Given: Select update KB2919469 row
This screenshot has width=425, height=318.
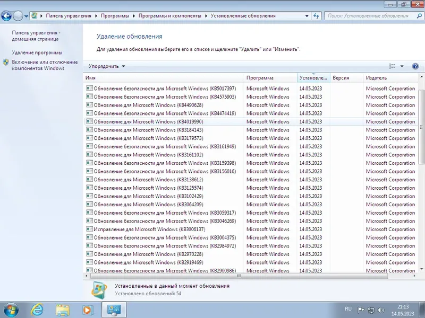Looking at the screenshot, I should (251, 262).
